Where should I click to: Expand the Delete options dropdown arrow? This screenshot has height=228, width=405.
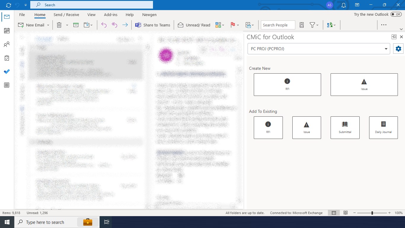point(67,25)
